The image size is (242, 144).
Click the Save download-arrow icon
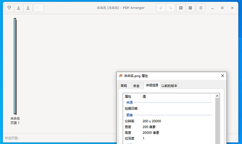[19, 8]
